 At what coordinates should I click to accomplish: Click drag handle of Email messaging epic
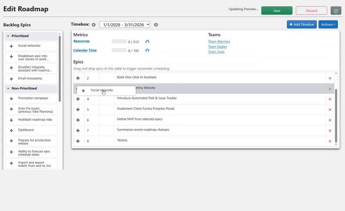click(11, 79)
